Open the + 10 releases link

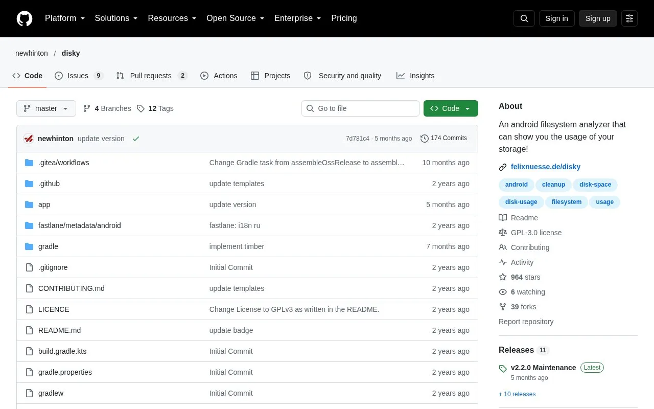tap(517, 394)
